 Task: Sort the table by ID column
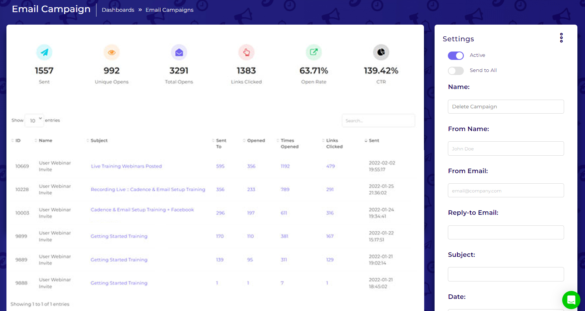click(16, 141)
